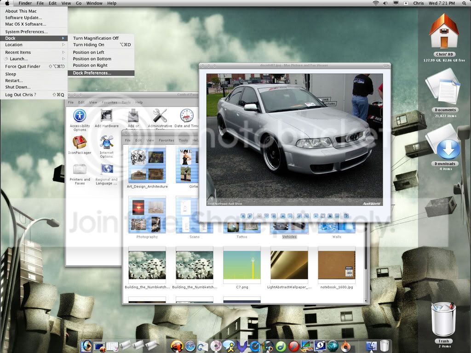Open Date and Time icon
This screenshot has height=353, width=471.
pos(187,119)
